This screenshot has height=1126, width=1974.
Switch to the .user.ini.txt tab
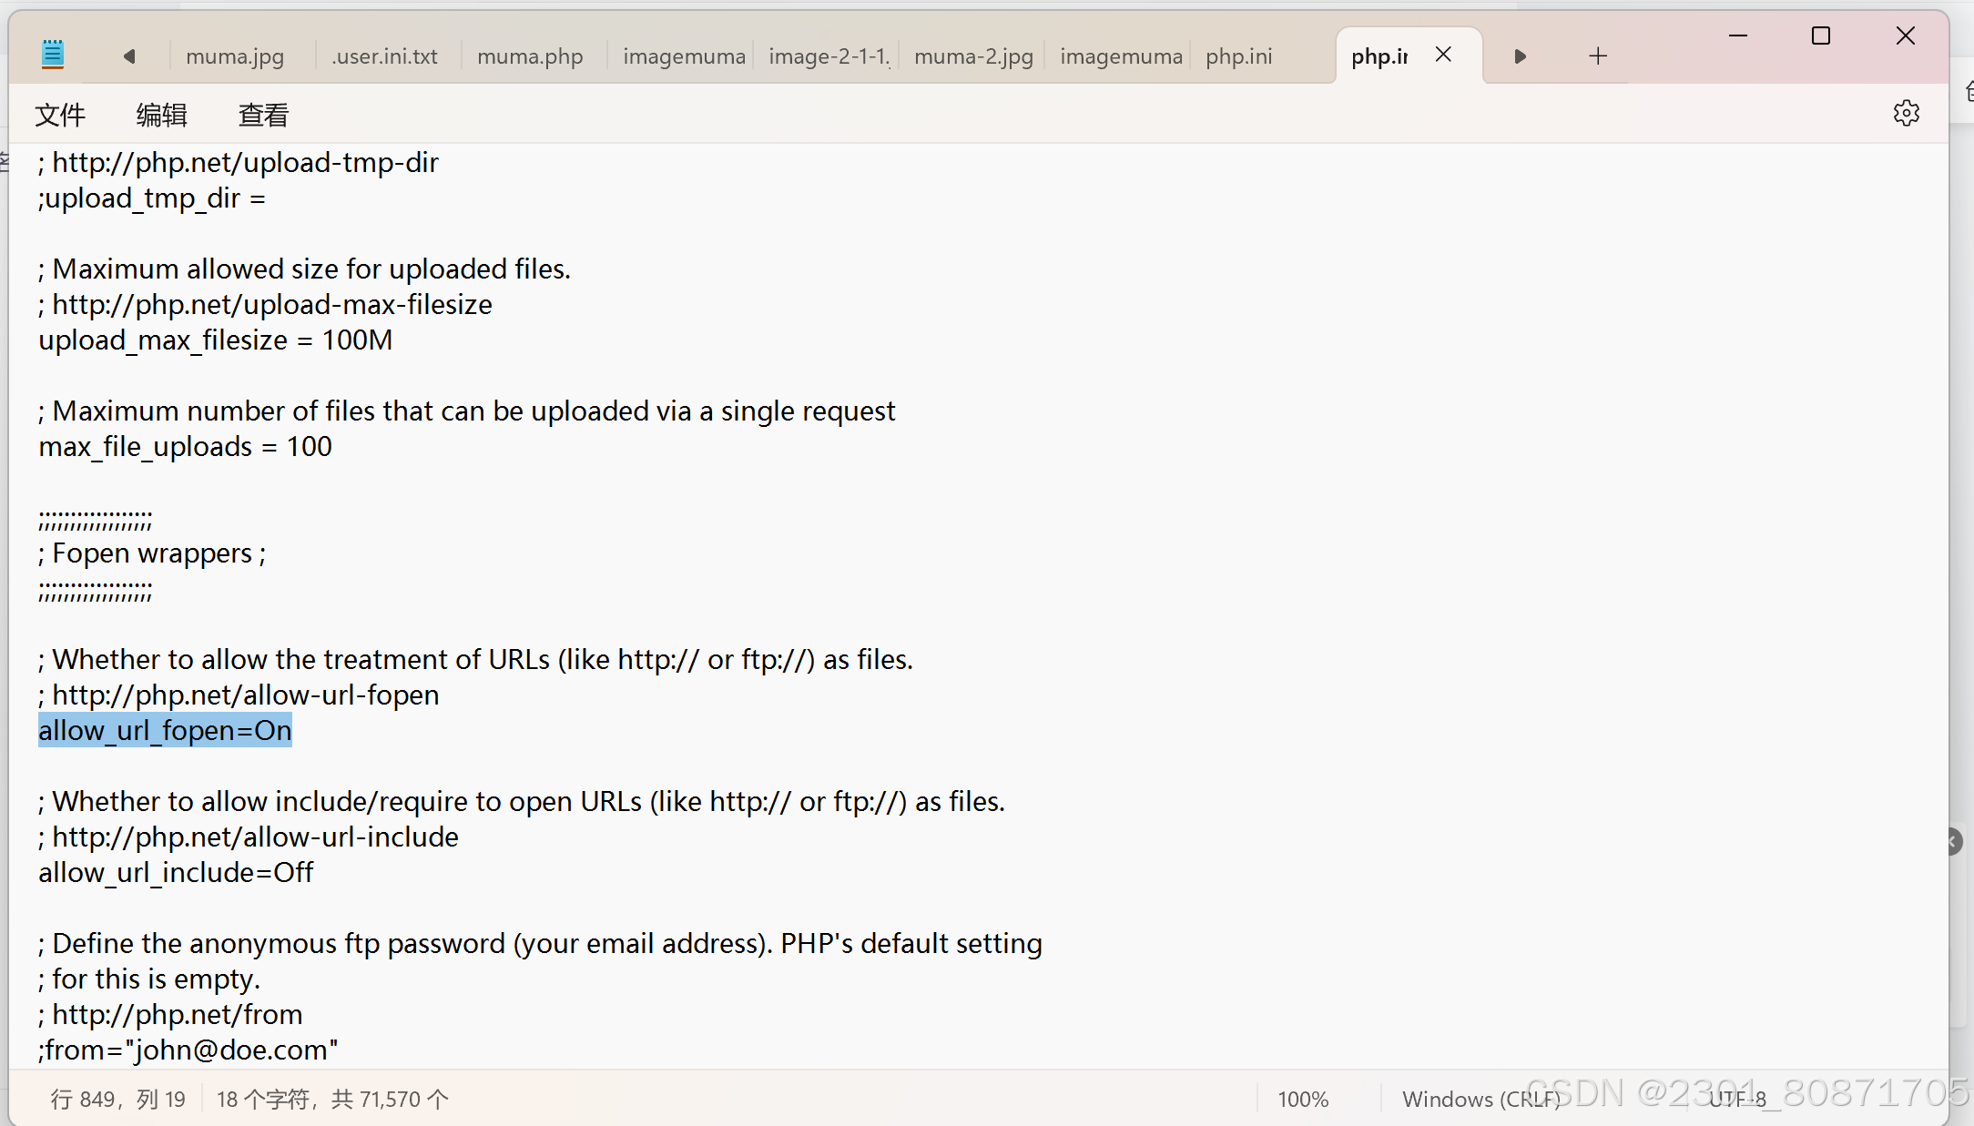coord(384,56)
